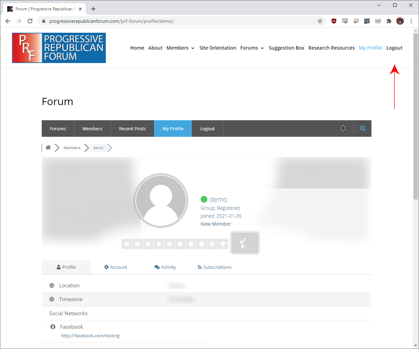Click the Chrome profile avatar

400,21
